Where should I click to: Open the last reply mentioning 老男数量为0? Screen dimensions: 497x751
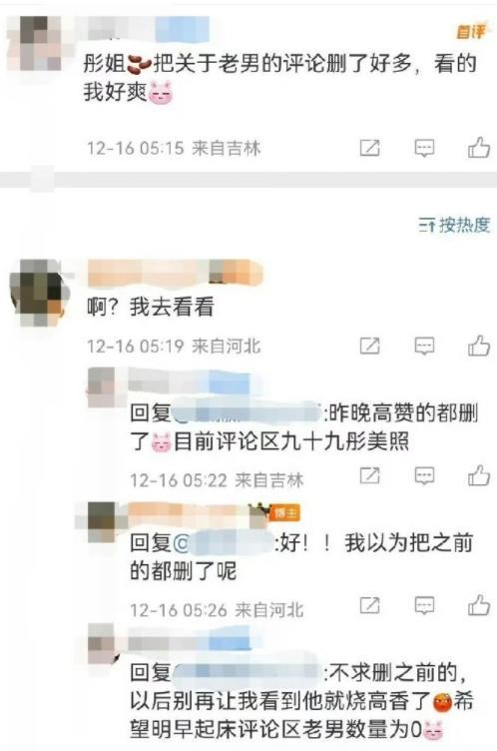(299, 702)
